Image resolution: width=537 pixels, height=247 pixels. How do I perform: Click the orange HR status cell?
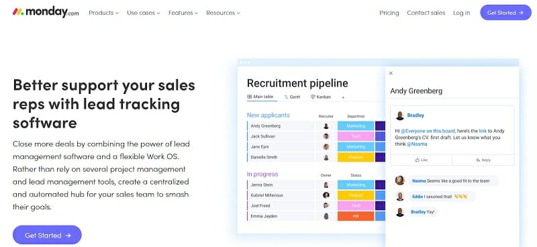[356, 216]
